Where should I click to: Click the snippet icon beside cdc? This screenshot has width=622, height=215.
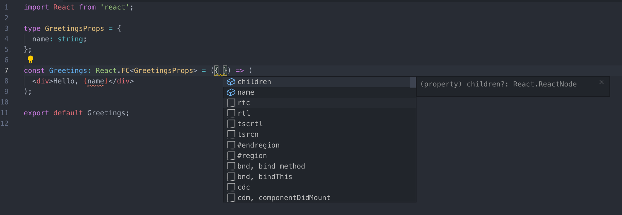pyautogui.click(x=231, y=187)
